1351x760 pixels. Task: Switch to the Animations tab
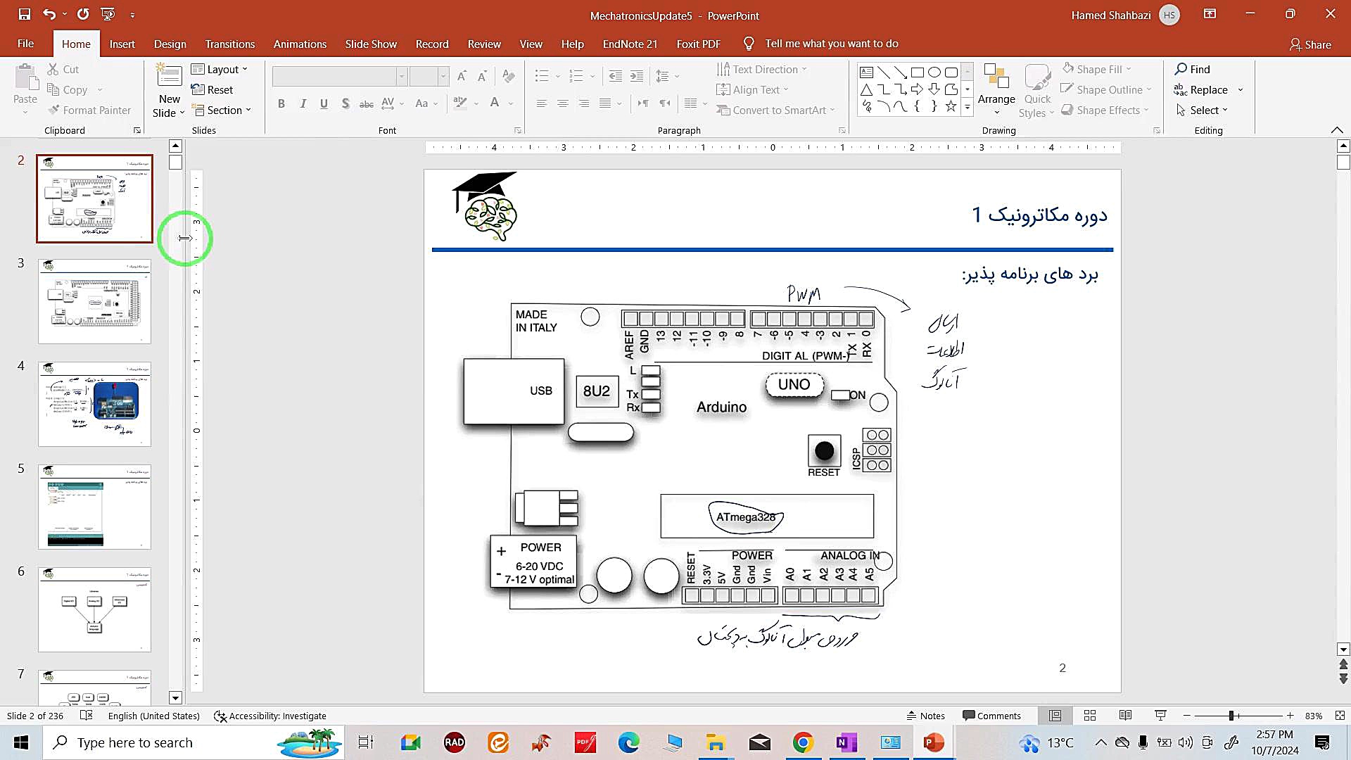coord(300,44)
